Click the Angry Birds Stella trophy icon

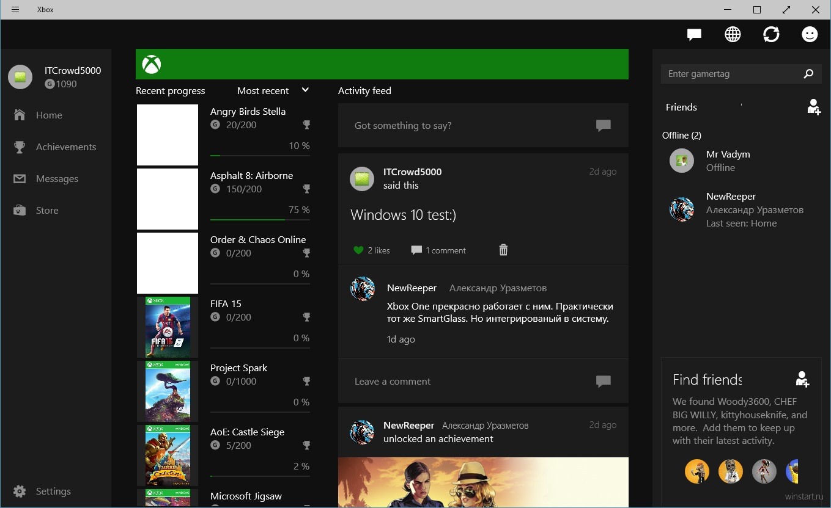(306, 125)
